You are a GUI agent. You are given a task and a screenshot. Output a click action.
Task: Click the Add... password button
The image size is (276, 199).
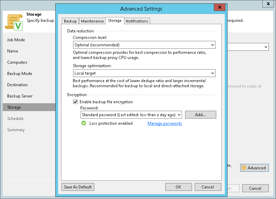pos(201,115)
